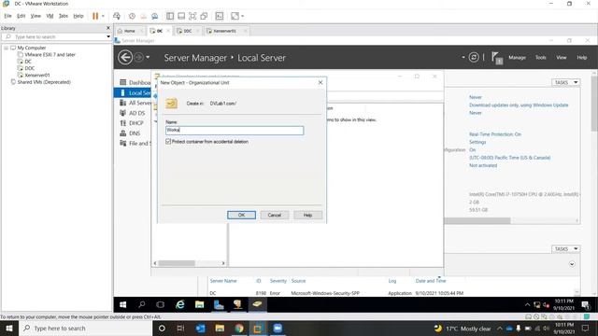Toggle the thumbnail bar view icon

click(181, 16)
